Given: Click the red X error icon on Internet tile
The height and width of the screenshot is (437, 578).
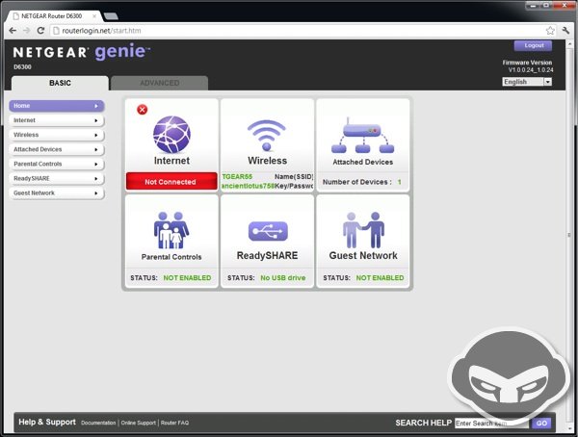Looking at the screenshot, I should click(142, 110).
